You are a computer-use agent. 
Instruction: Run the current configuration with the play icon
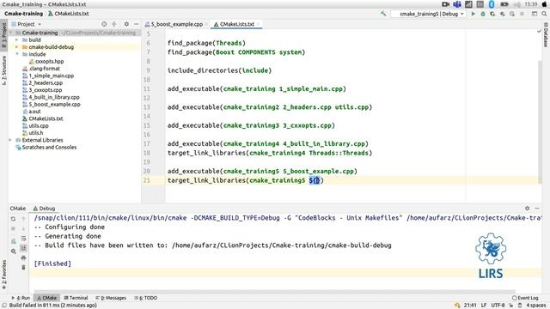(474, 14)
